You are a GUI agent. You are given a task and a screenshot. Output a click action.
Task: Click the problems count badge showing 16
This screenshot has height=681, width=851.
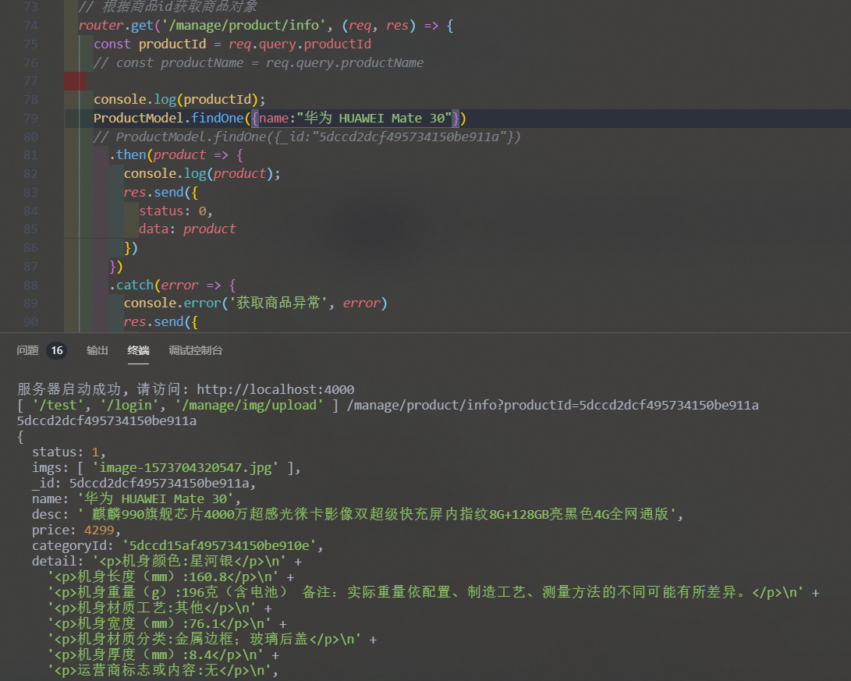(55, 350)
